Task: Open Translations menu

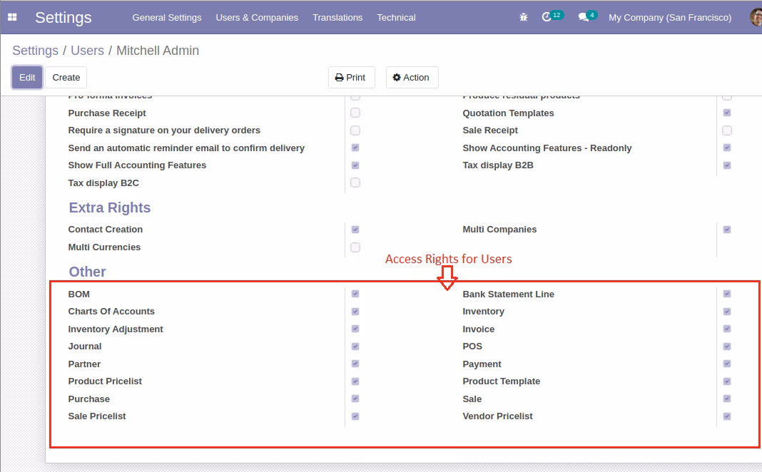Action: tap(337, 18)
